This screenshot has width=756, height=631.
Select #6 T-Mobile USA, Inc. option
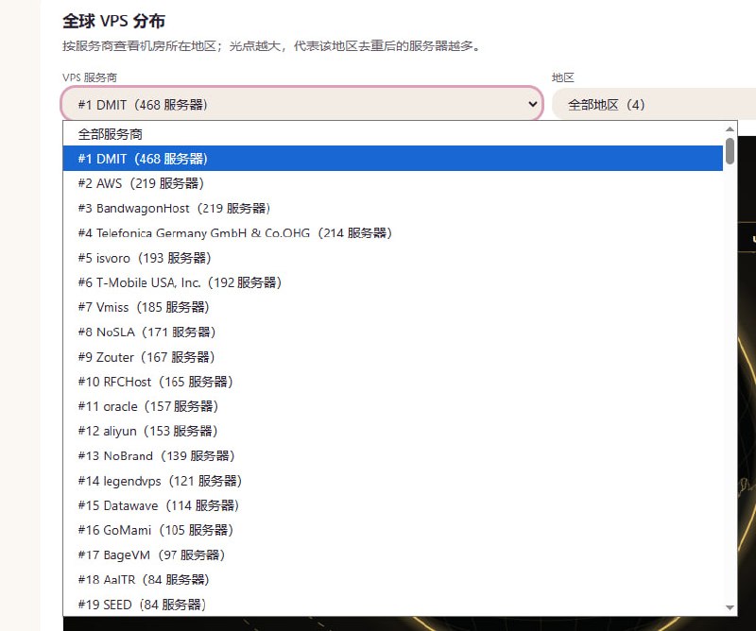[x=392, y=282]
